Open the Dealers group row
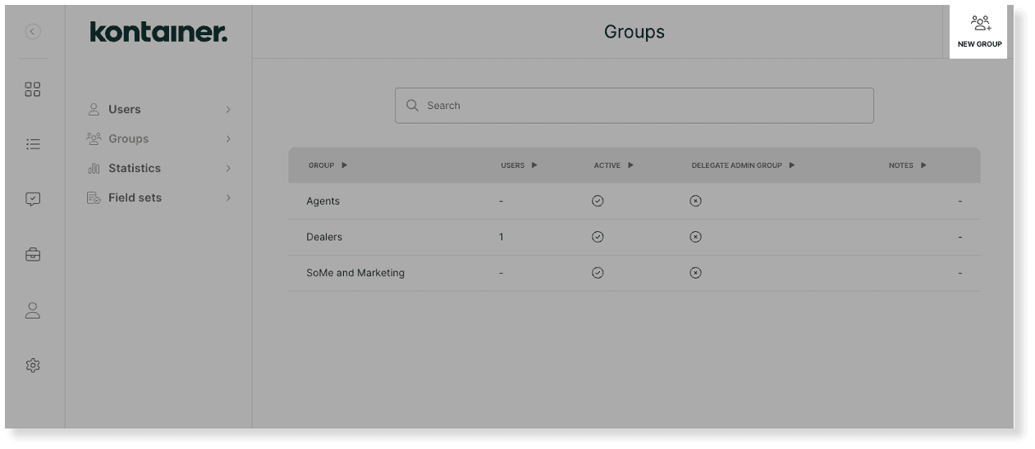The width and height of the screenshot is (1035, 449). 634,237
